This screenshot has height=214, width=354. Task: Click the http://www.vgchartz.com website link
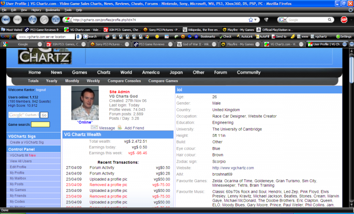click(233, 168)
